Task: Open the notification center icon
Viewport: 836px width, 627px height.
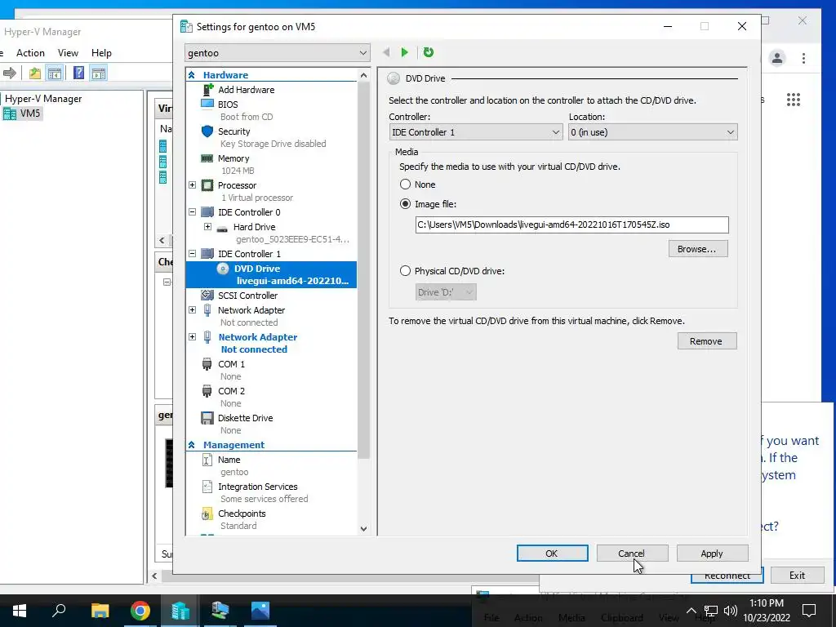Action: click(x=809, y=611)
